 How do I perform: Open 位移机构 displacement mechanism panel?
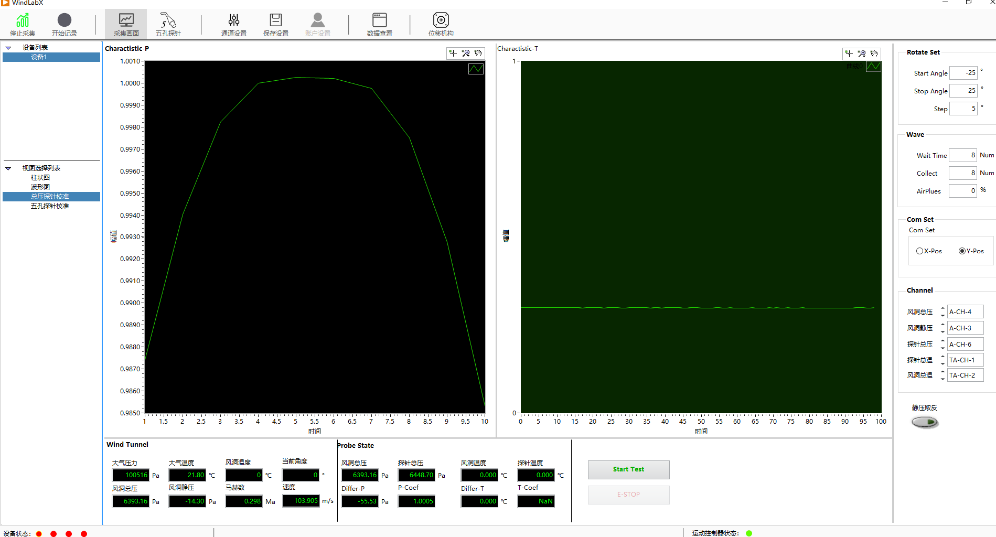(441, 24)
